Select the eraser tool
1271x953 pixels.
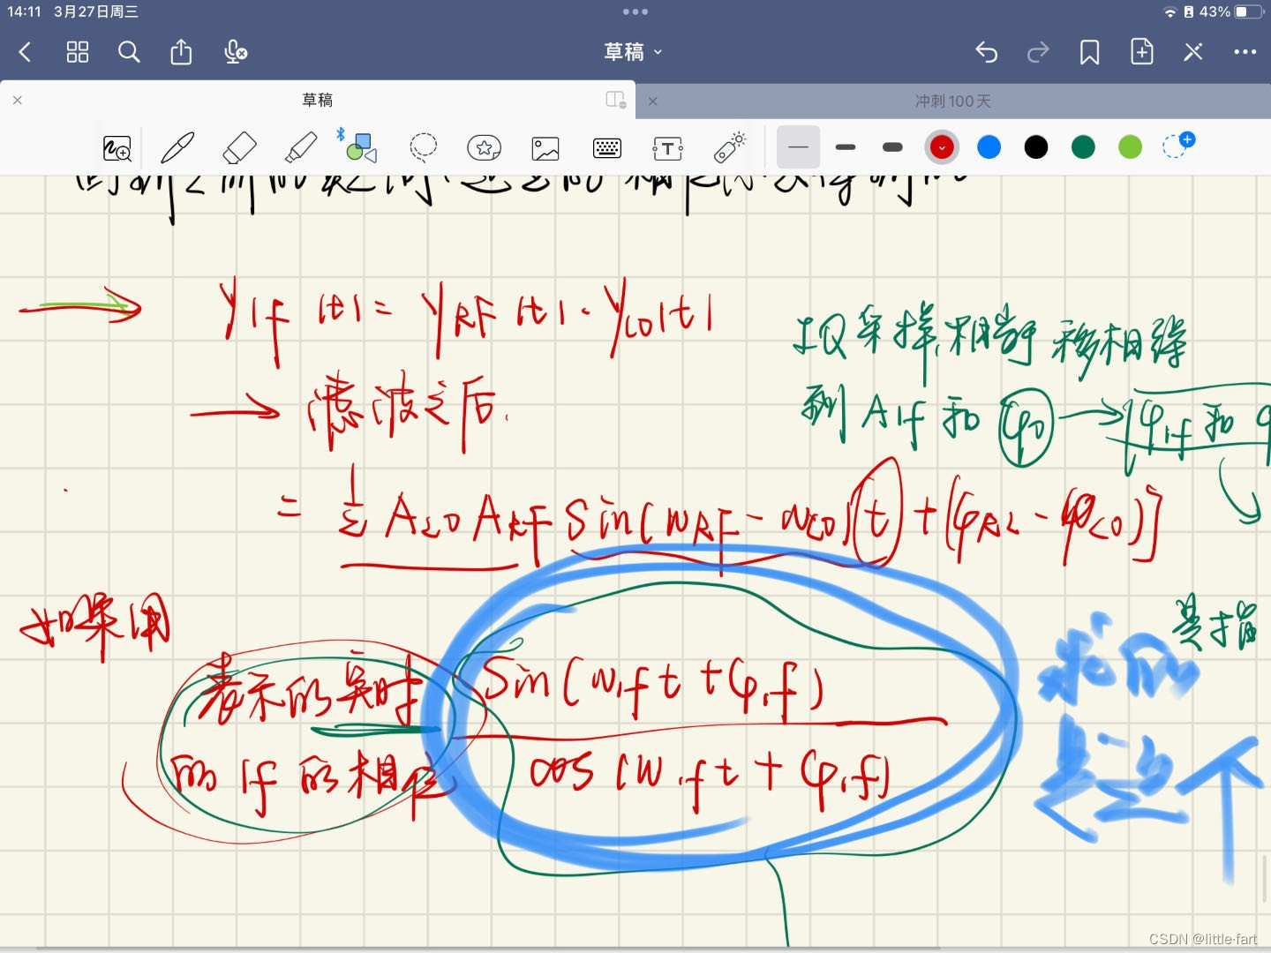point(238,147)
